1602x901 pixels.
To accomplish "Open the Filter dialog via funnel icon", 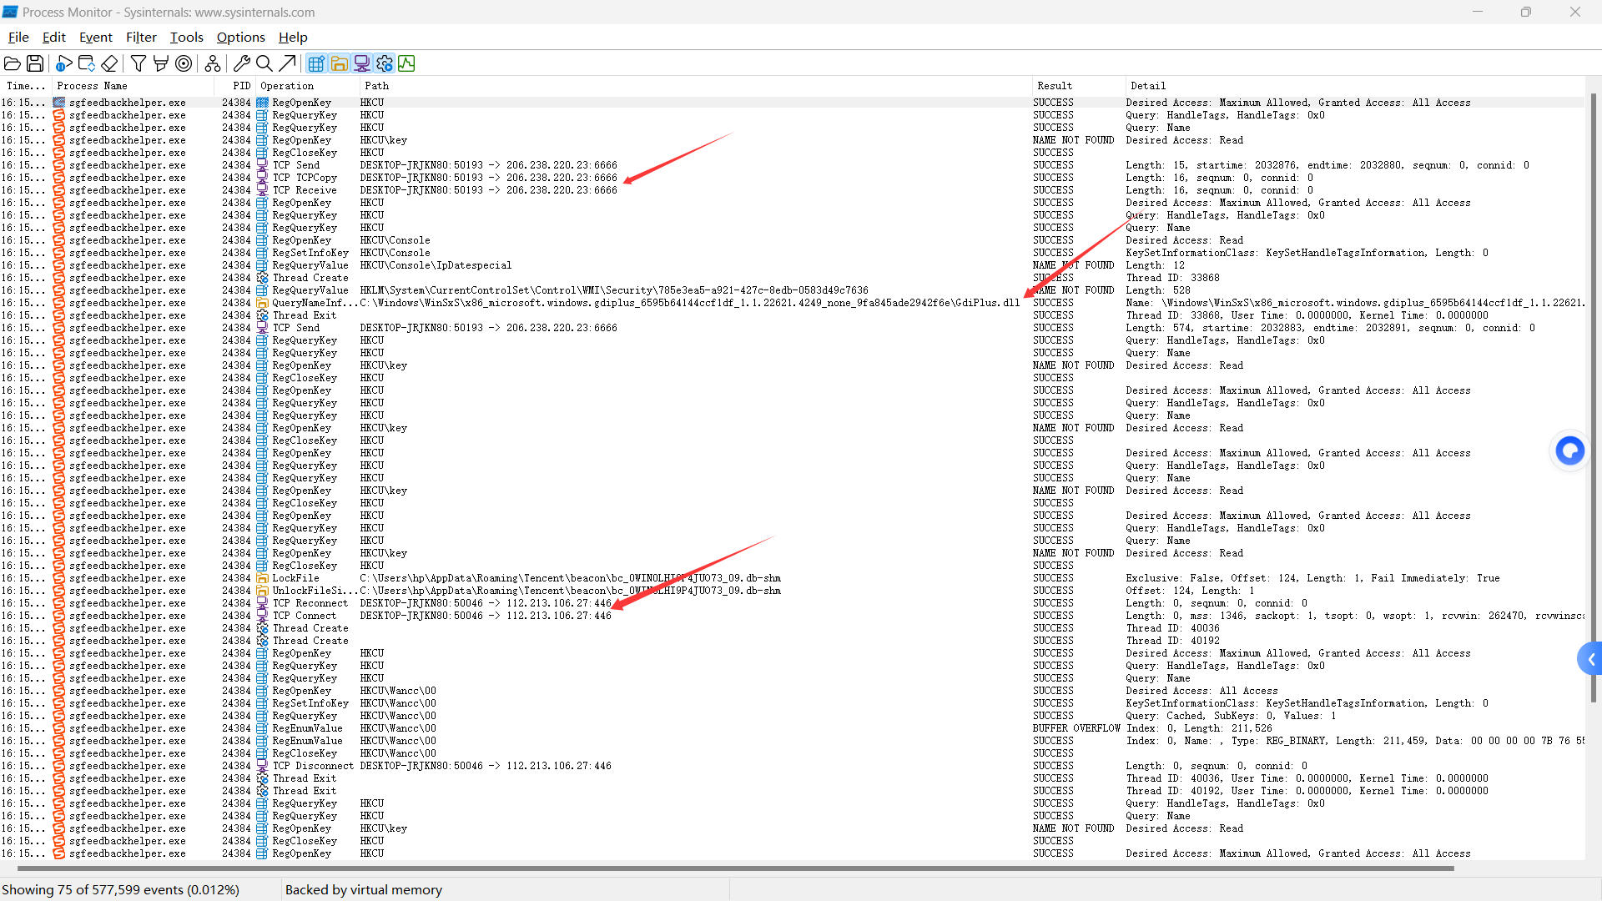I will (139, 63).
